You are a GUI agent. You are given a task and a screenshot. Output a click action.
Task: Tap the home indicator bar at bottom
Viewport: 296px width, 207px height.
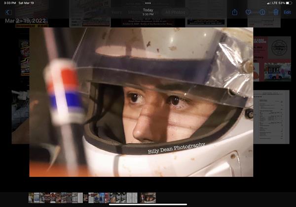pos(148,205)
